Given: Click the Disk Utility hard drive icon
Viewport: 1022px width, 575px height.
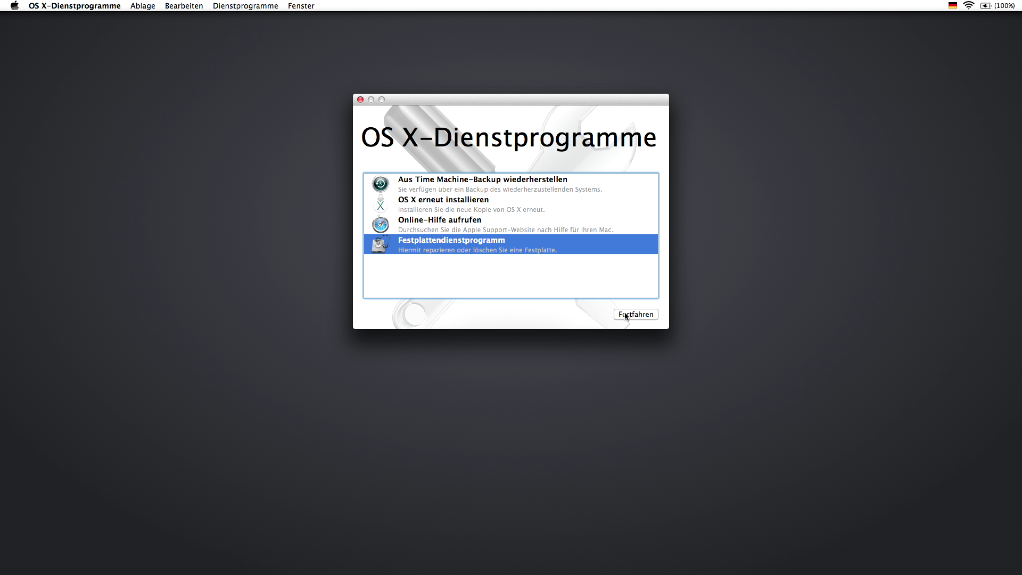Looking at the screenshot, I should pyautogui.click(x=380, y=244).
